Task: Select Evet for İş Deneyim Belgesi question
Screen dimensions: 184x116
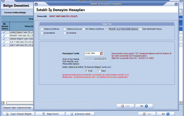Action: tap(87, 71)
